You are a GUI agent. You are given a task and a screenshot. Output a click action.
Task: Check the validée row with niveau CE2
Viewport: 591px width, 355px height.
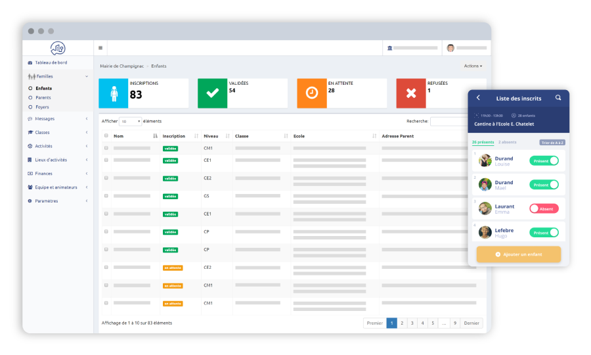pyautogui.click(x=106, y=178)
